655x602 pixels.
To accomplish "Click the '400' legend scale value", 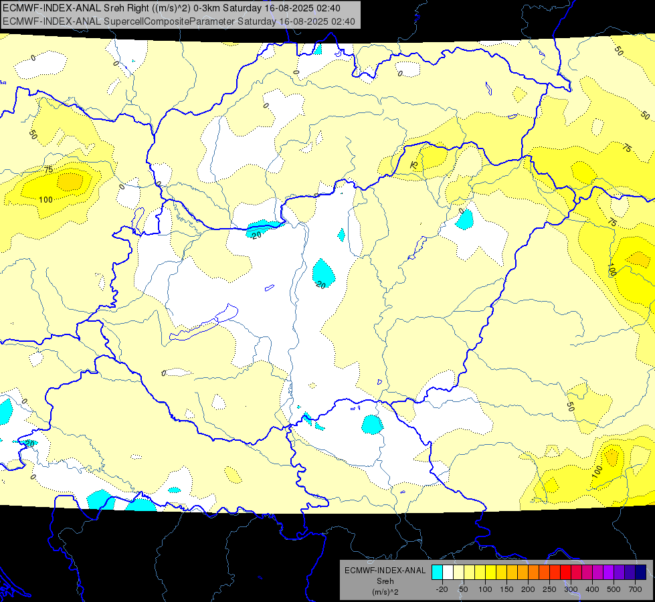I will pyautogui.click(x=592, y=589).
